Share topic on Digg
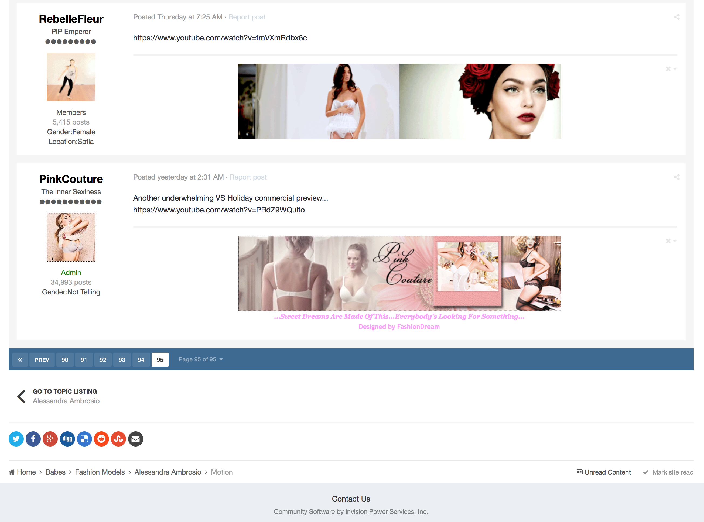Image resolution: width=704 pixels, height=522 pixels. [x=67, y=439]
